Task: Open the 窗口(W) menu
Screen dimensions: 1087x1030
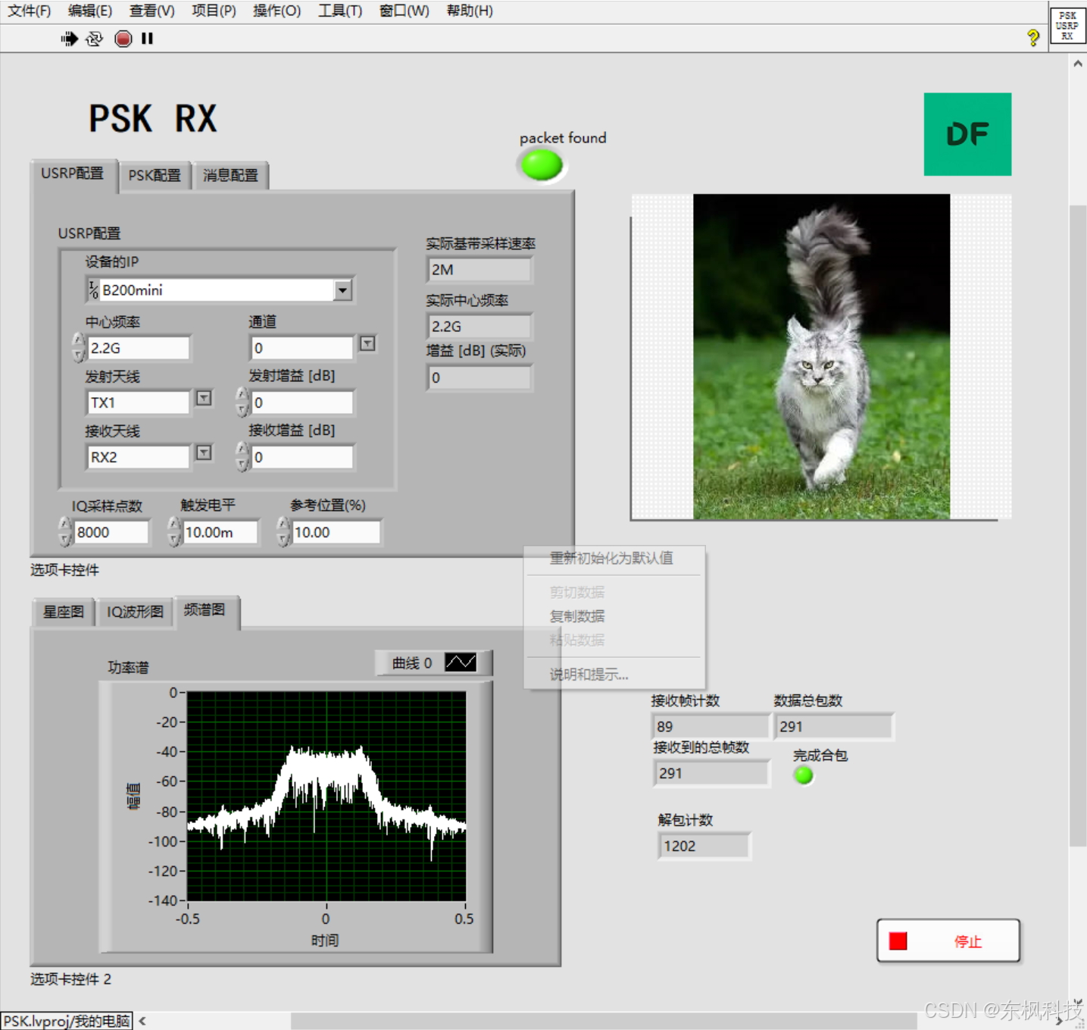Action: click(404, 11)
